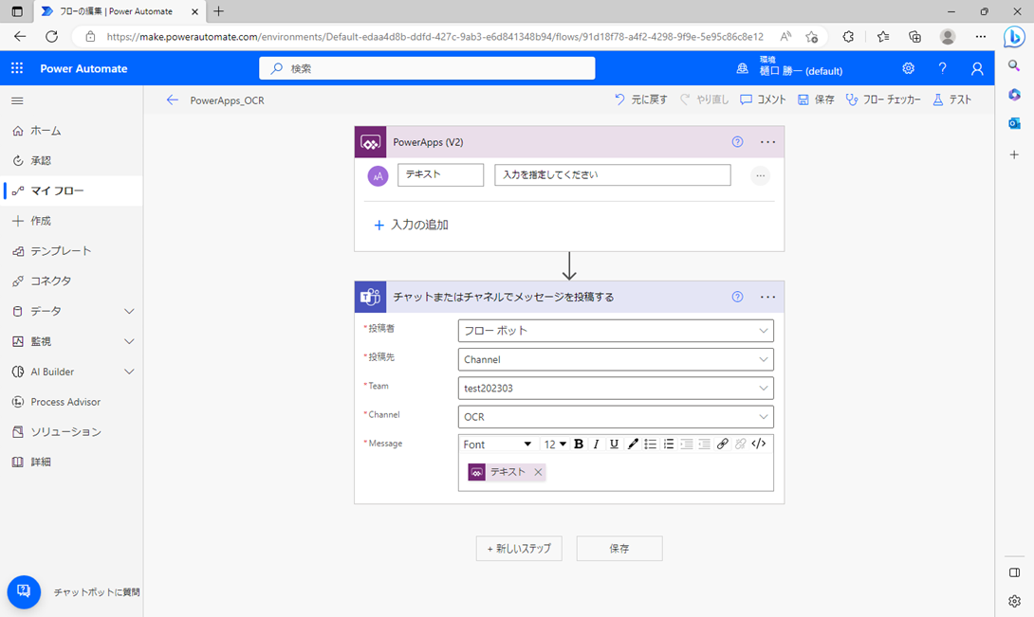Open the 投稿者 dropdown showing フロー ボット
Image resolution: width=1034 pixels, height=617 pixels.
616,331
